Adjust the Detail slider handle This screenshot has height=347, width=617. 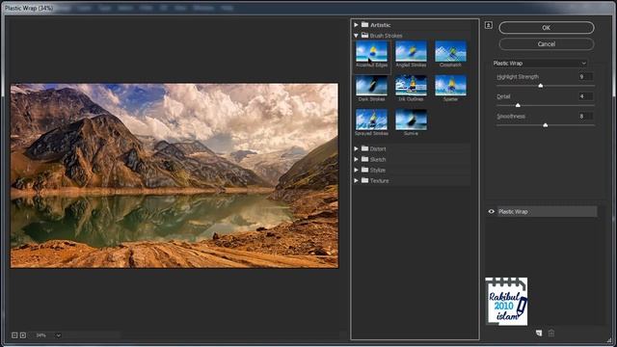(518, 105)
